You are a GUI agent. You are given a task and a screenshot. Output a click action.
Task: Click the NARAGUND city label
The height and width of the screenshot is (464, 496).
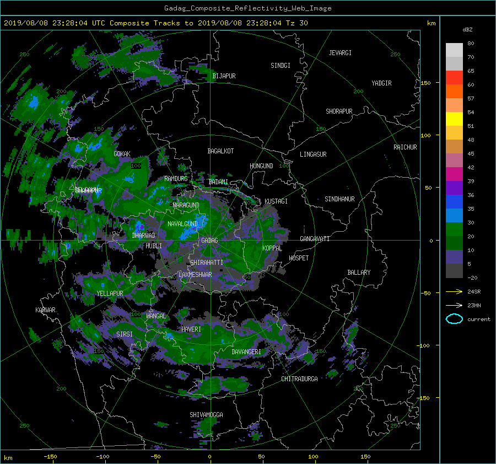186,205
